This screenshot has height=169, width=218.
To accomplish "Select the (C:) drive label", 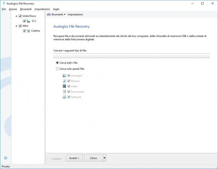I will click(34, 21).
